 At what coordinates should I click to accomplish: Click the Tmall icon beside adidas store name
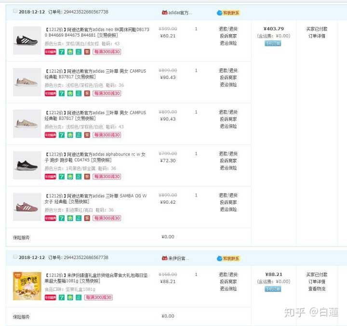(164, 13)
